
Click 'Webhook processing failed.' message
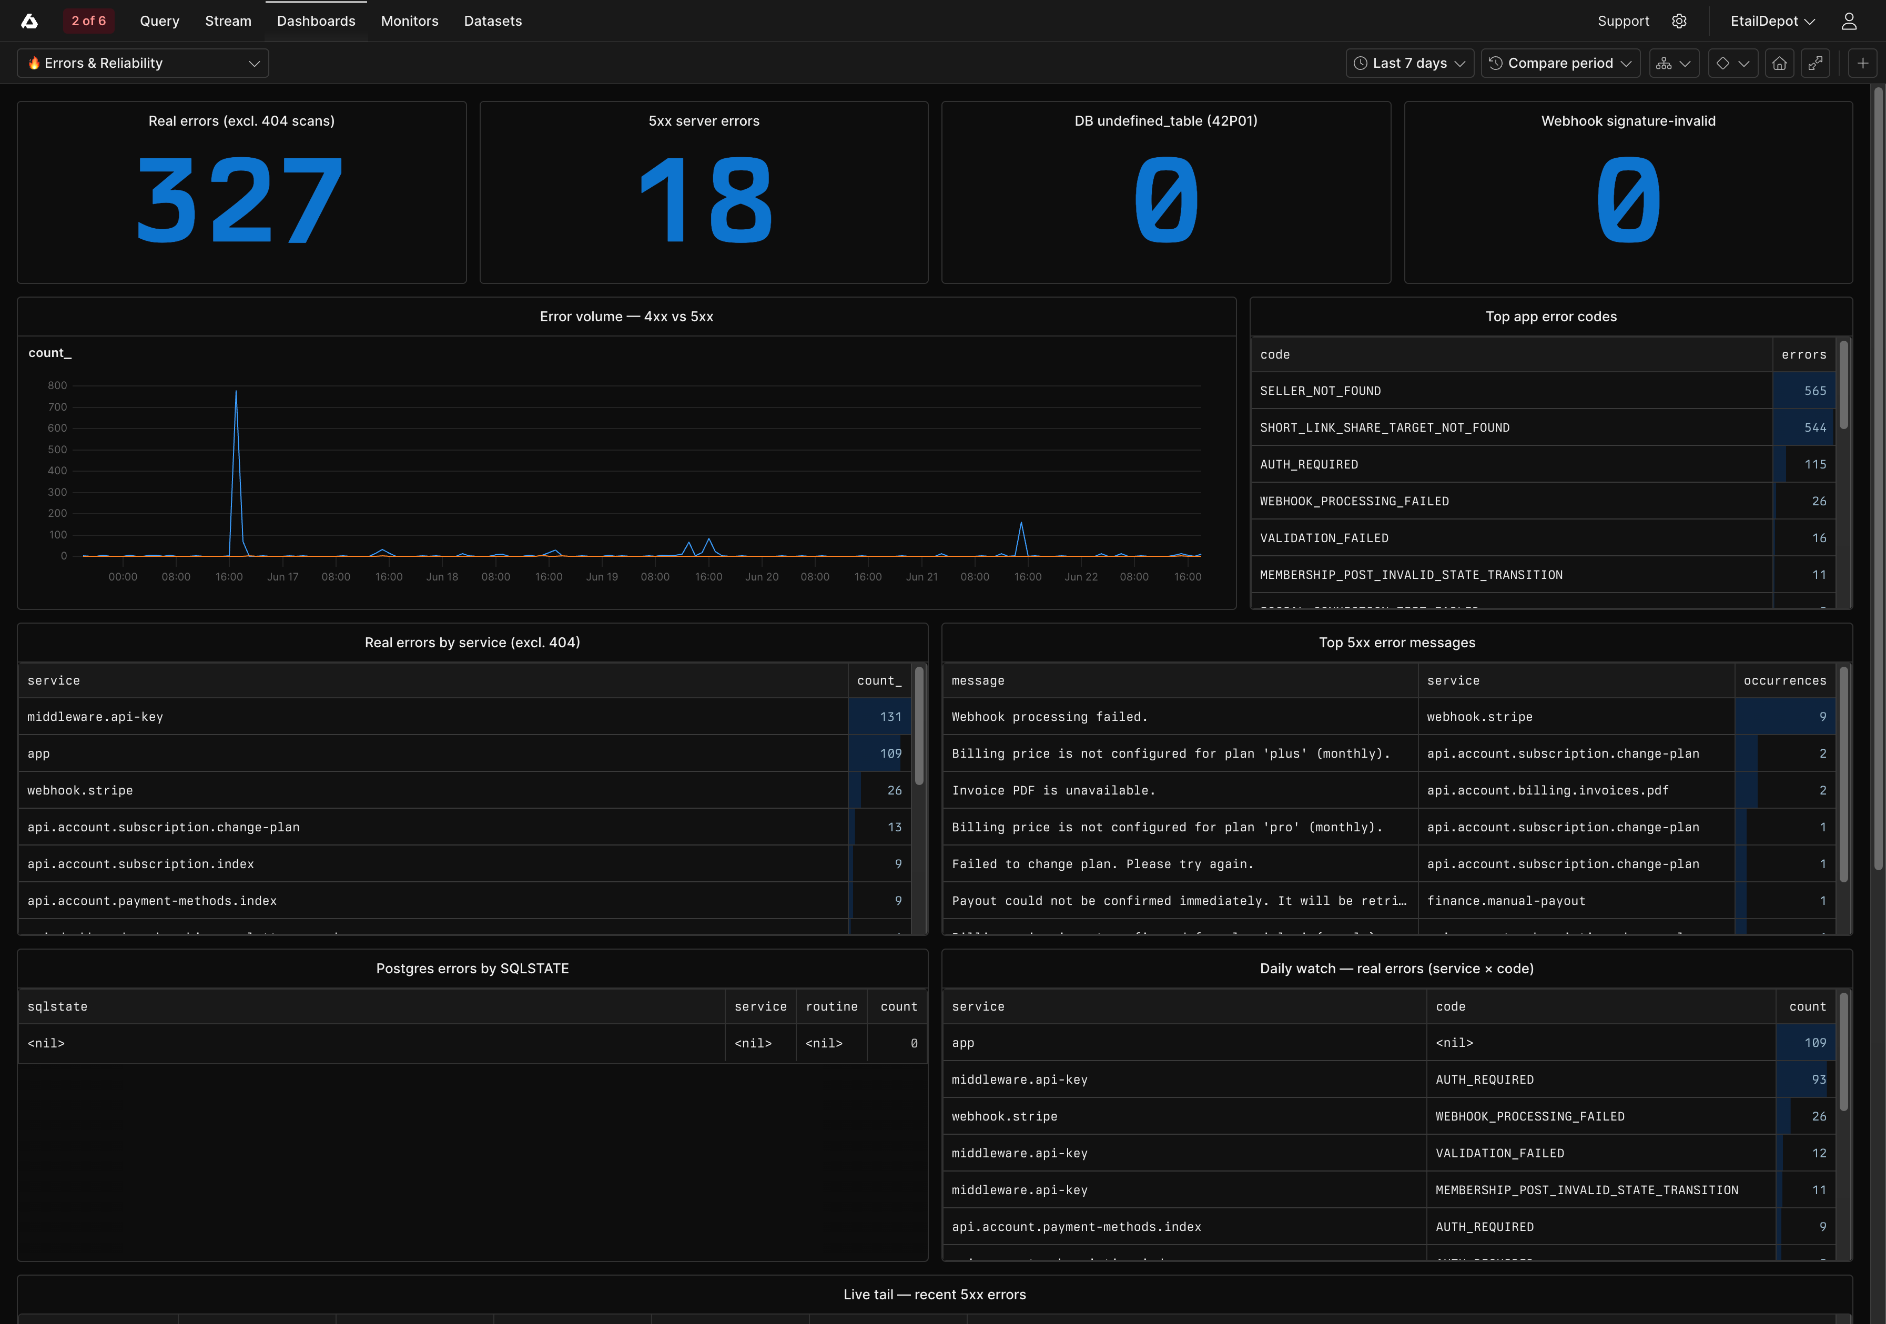point(1049,717)
